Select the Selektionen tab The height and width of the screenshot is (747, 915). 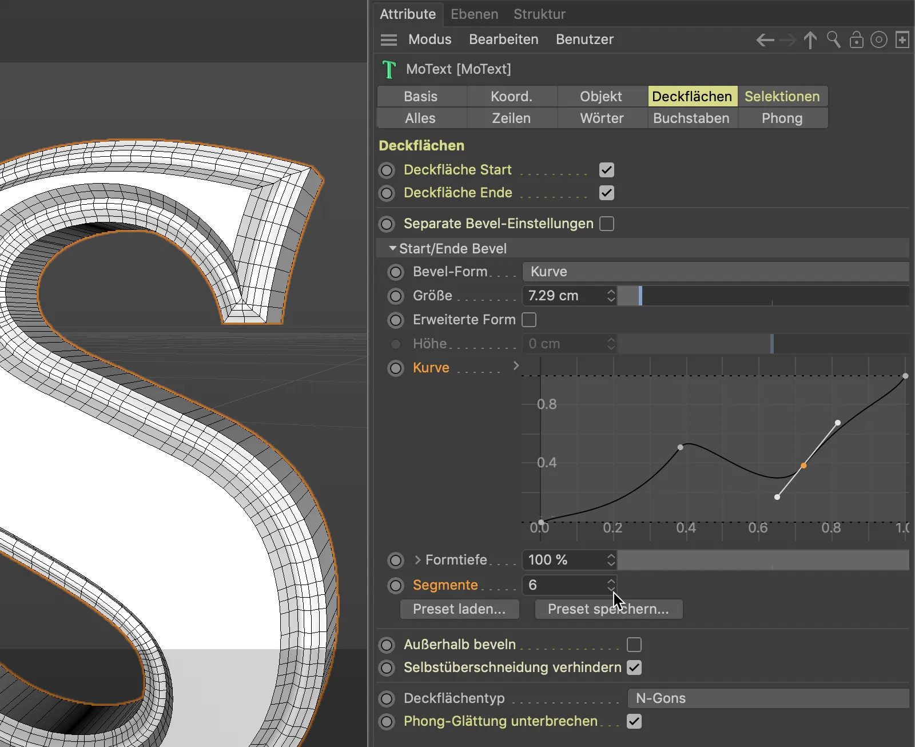782,97
